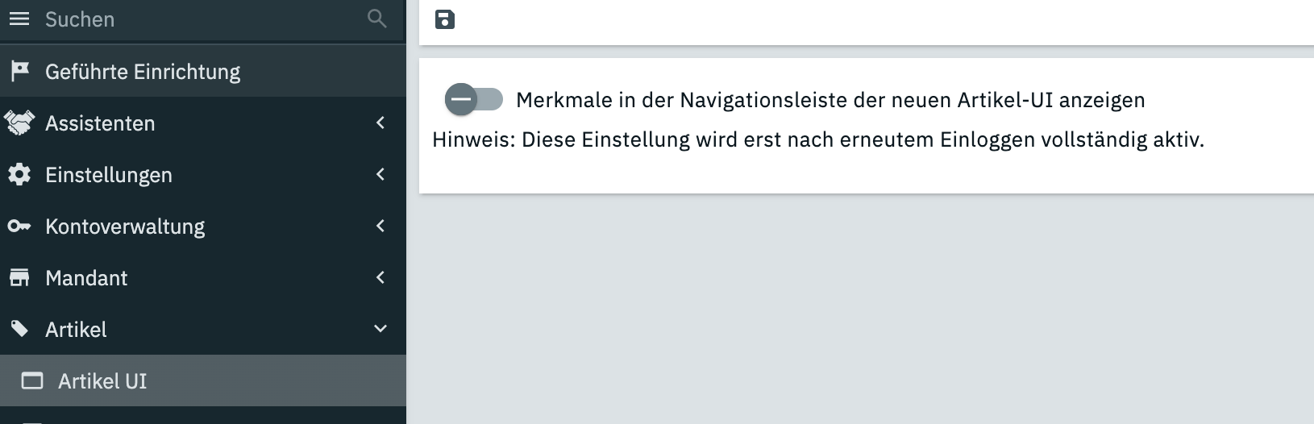
Task: Click the store Mandant icon
Action: [x=19, y=278]
